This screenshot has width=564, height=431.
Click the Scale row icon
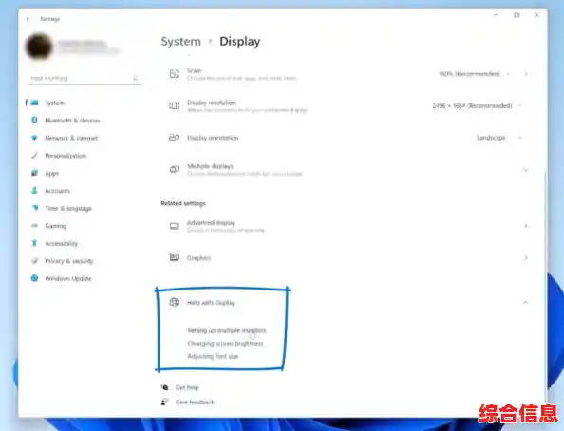pos(174,74)
